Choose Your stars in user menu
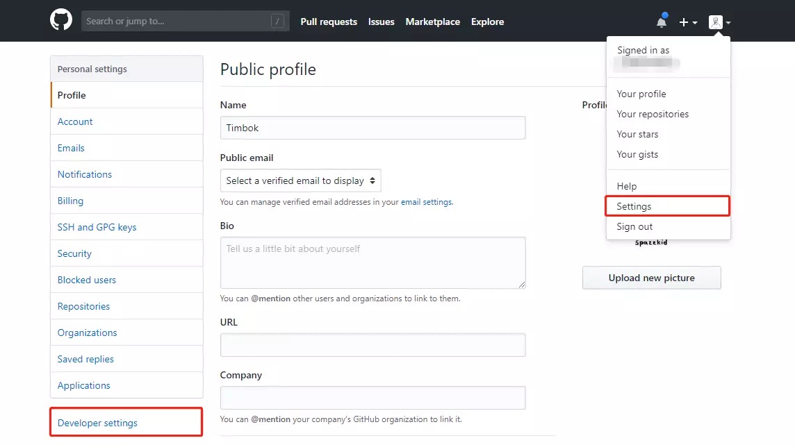795x445 pixels. click(669, 134)
